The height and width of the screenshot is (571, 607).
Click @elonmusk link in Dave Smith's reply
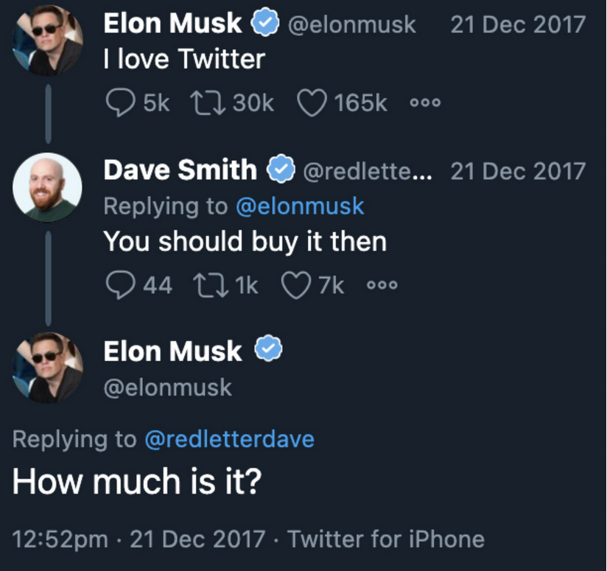(300, 206)
